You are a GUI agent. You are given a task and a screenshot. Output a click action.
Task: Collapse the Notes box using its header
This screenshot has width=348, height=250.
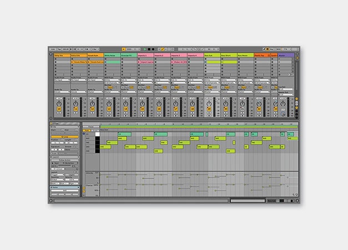point(64,188)
